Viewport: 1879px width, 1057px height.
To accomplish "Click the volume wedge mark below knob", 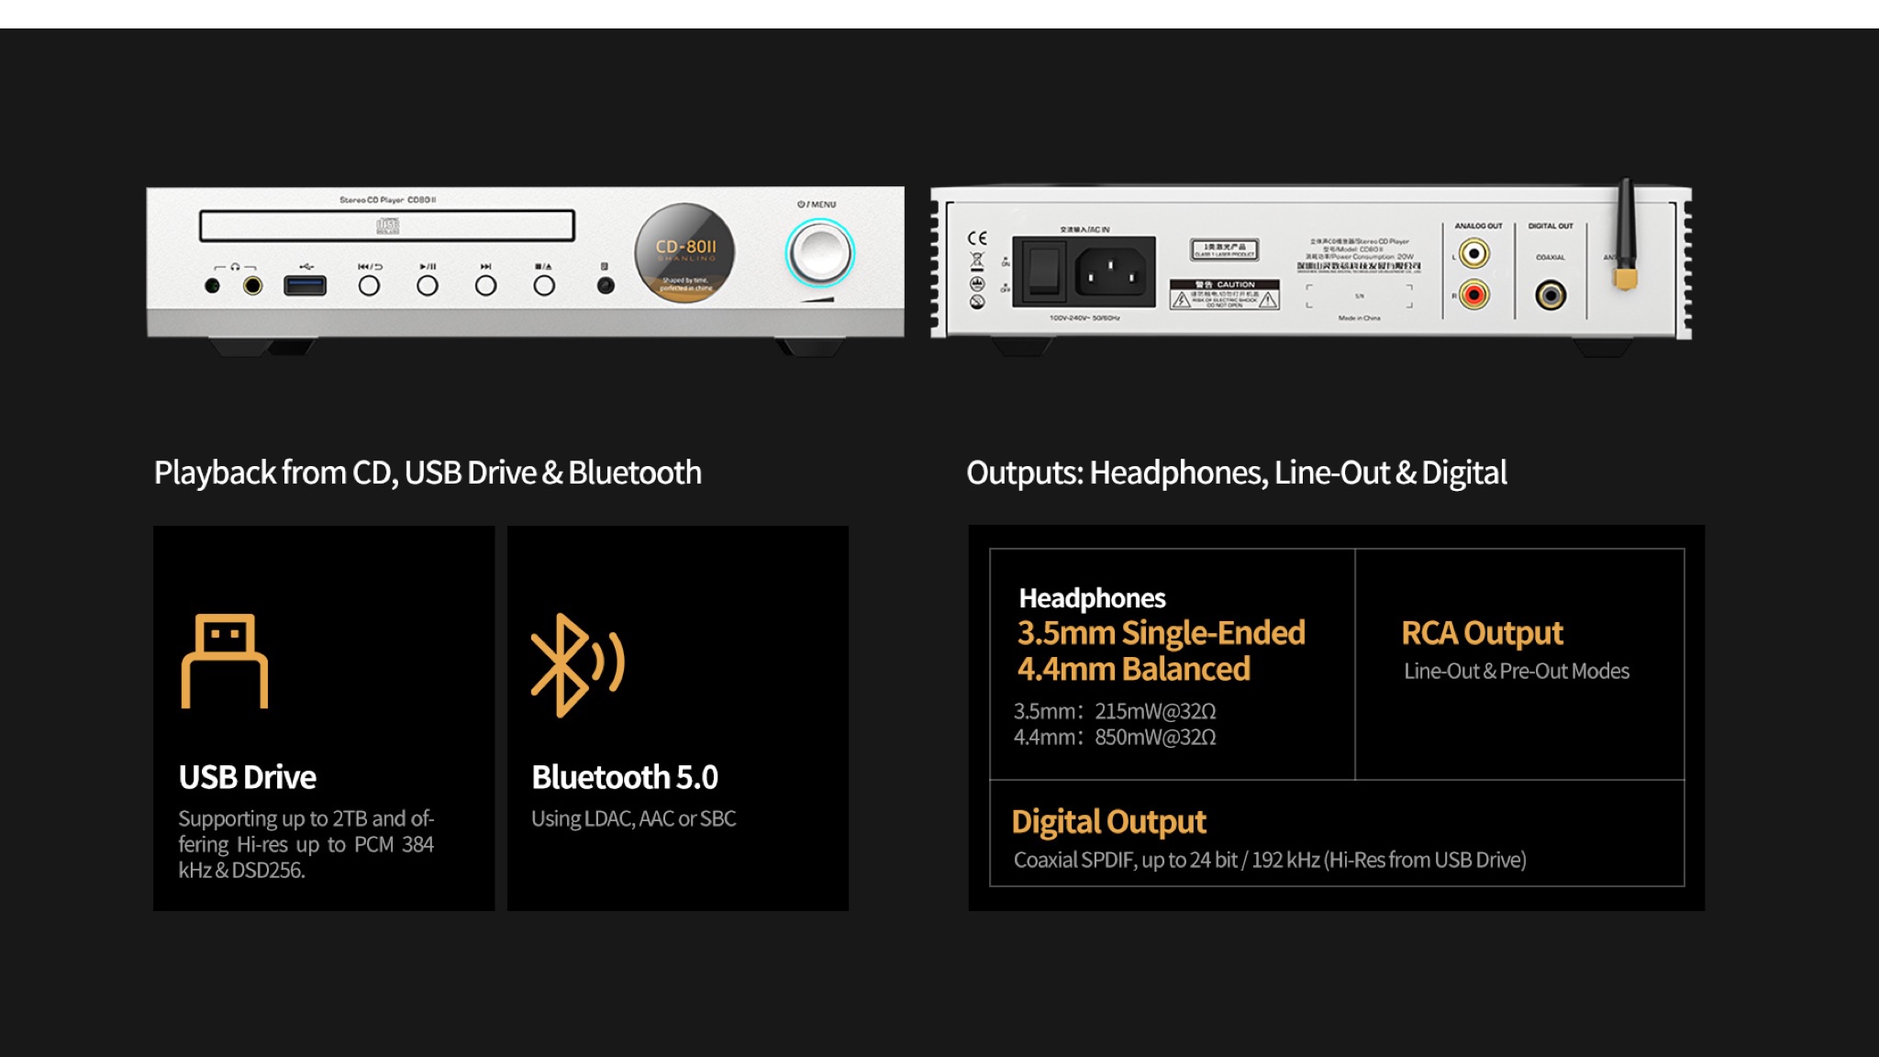I will coord(817,299).
